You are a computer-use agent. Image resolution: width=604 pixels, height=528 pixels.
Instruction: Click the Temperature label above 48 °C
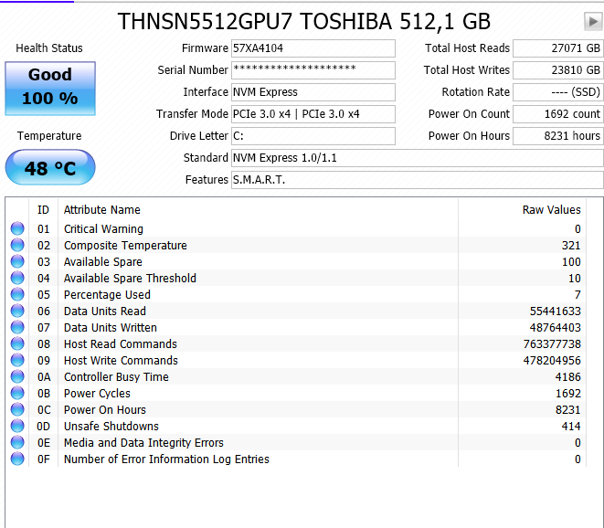[49, 136]
